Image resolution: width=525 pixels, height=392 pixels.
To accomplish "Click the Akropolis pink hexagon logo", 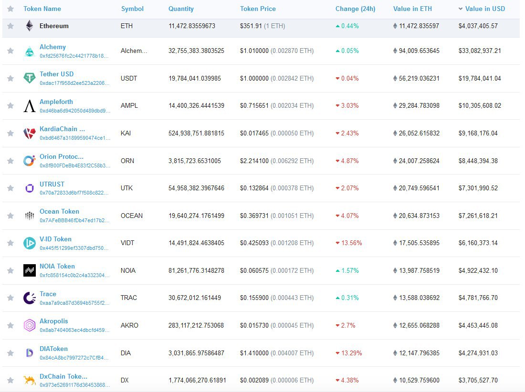I will tap(30, 325).
